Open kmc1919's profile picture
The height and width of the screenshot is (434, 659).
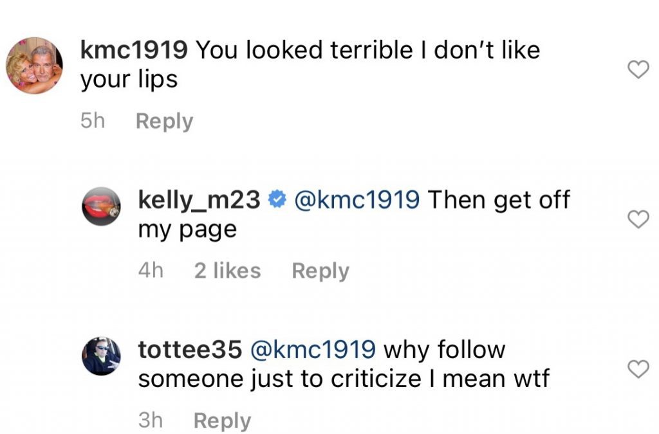35,66
